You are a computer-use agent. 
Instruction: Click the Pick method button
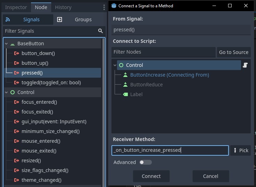(x=240, y=150)
